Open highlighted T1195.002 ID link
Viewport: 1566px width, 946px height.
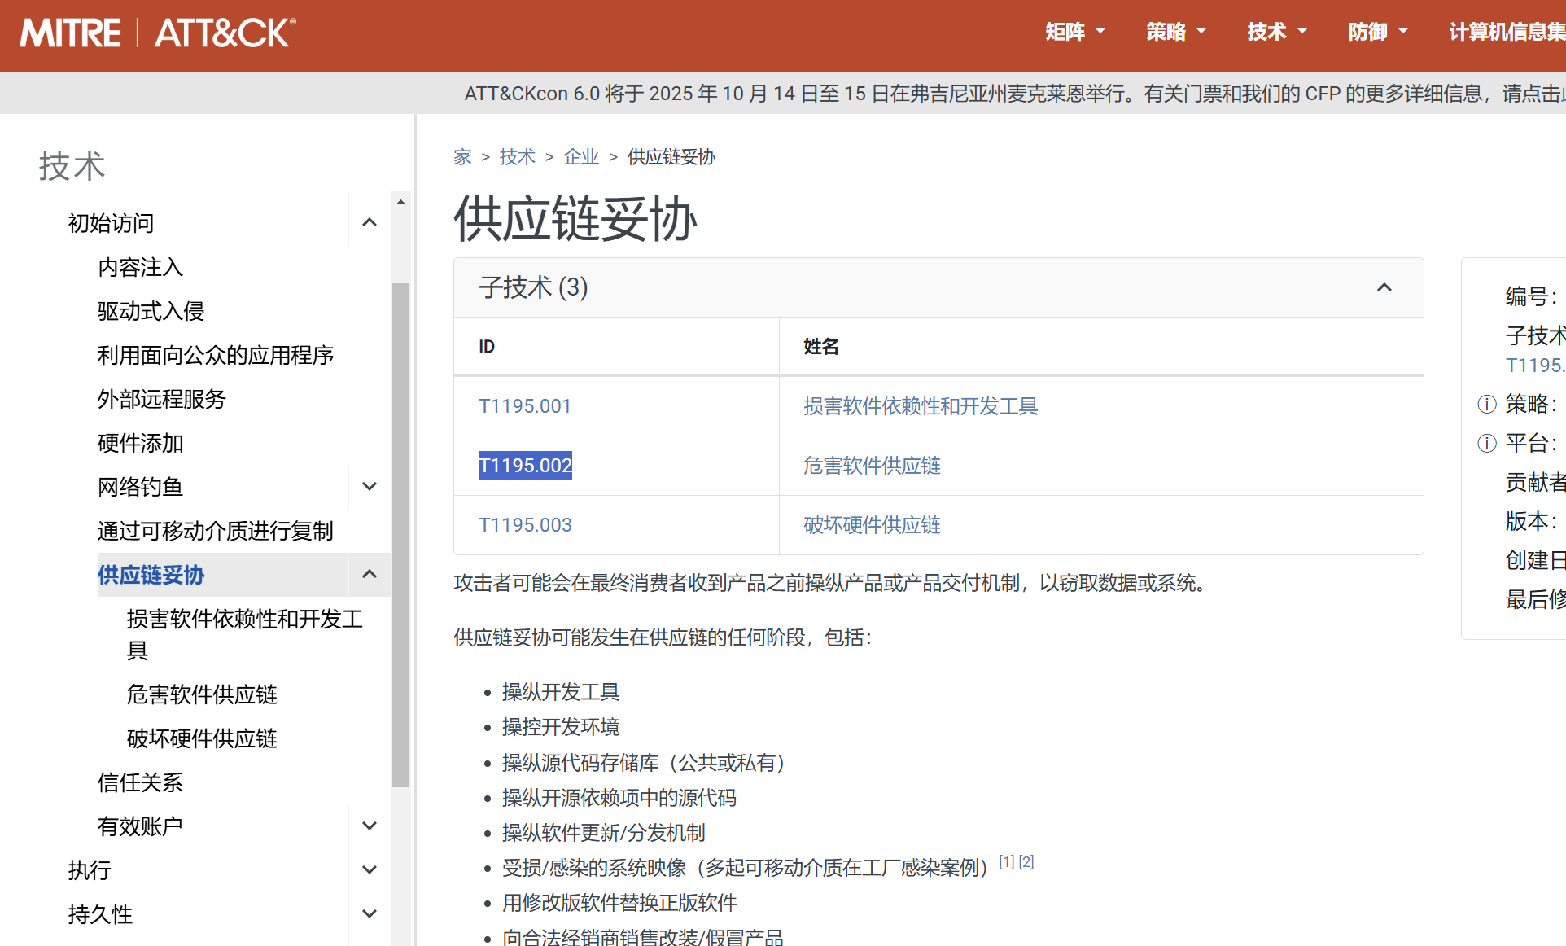coord(525,466)
